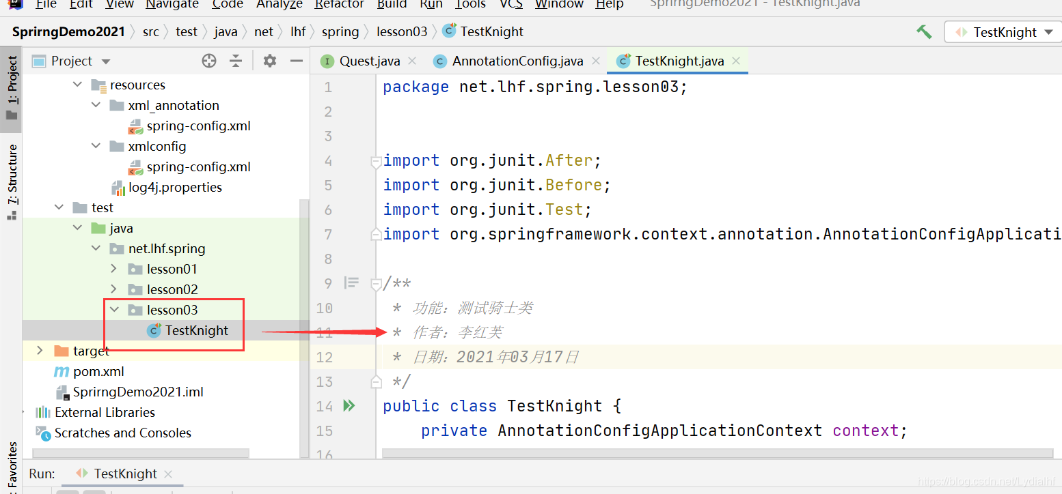Open the Navigate menu

tap(174, 4)
